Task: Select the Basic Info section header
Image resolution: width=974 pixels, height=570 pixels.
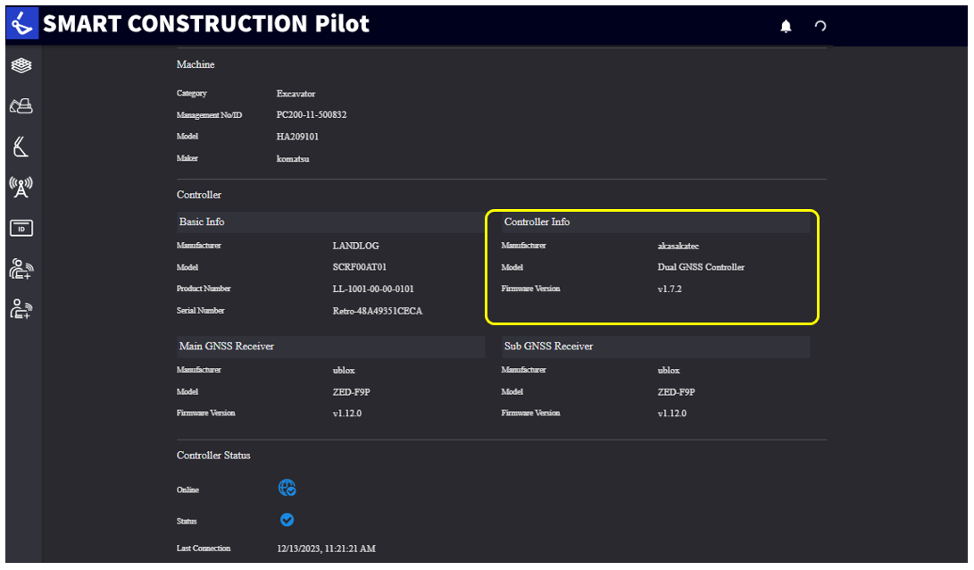Action: click(x=330, y=222)
